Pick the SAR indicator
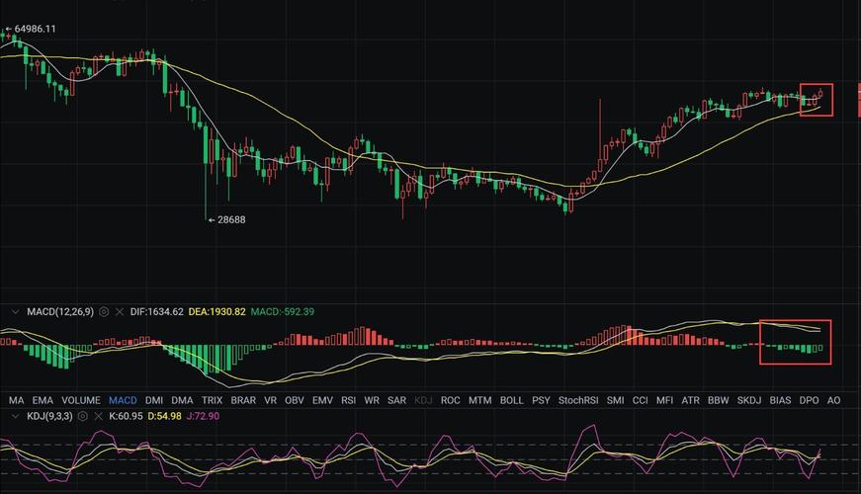 396,400
